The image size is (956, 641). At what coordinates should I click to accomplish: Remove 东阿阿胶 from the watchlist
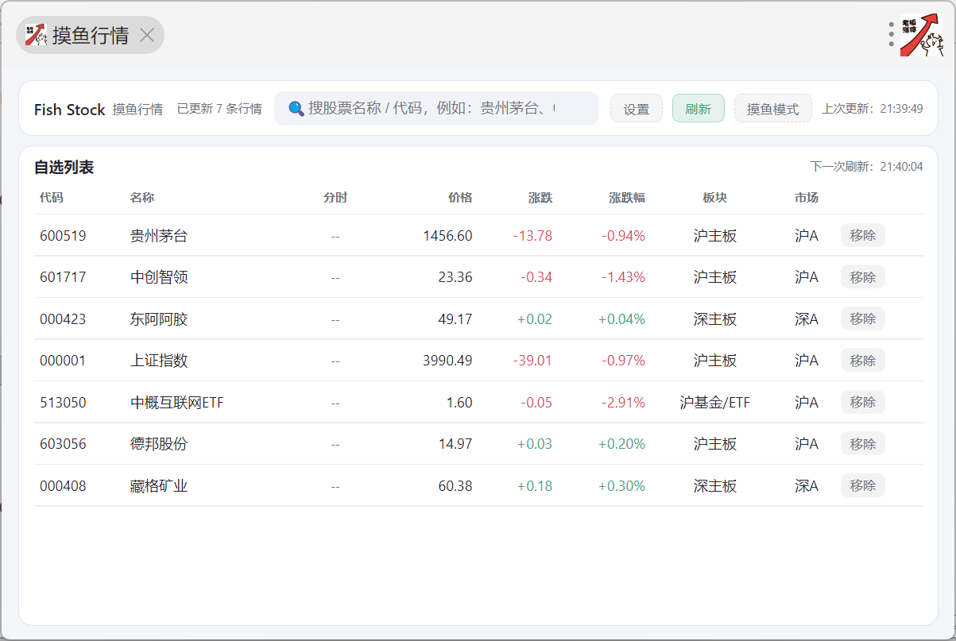862,319
